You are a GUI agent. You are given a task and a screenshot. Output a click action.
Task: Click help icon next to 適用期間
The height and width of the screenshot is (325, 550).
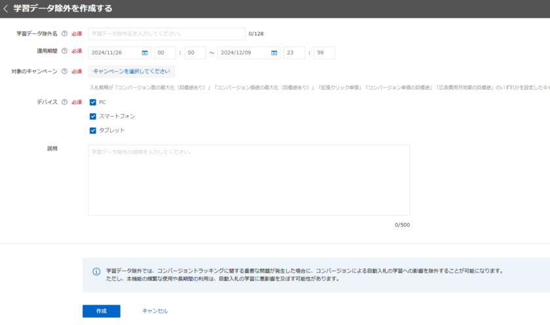tap(64, 51)
